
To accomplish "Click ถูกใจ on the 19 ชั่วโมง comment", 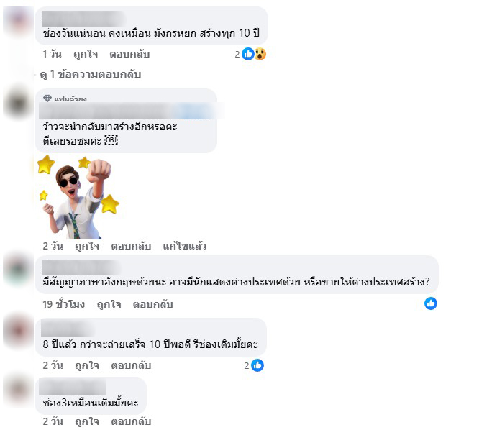I will click(x=109, y=304).
